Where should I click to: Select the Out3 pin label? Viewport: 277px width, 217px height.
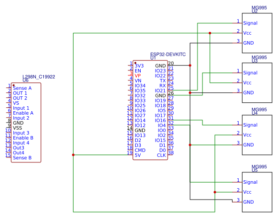[x=18, y=148]
